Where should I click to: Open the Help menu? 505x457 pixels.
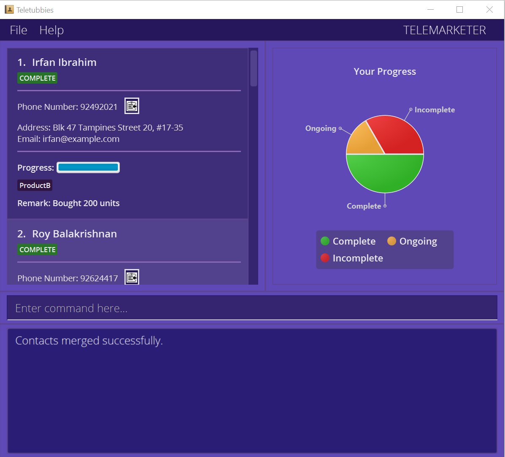click(51, 30)
